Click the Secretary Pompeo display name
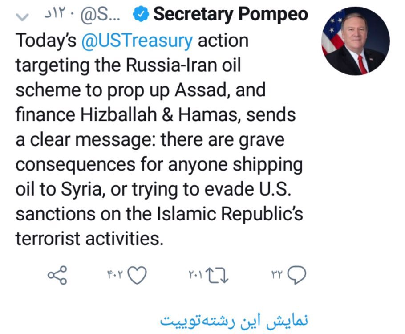Screen dimensions: 405x334 [x=231, y=15]
